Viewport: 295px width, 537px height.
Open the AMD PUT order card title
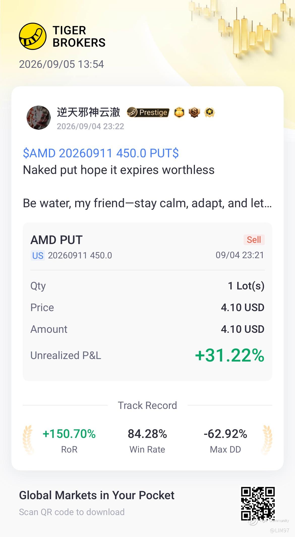[56, 240]
